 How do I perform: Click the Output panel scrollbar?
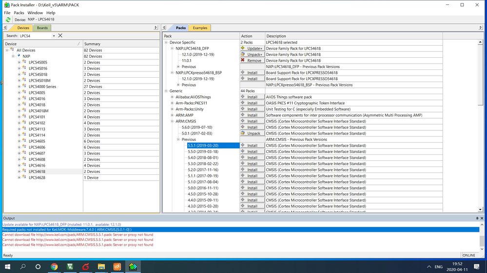(482, 237)
